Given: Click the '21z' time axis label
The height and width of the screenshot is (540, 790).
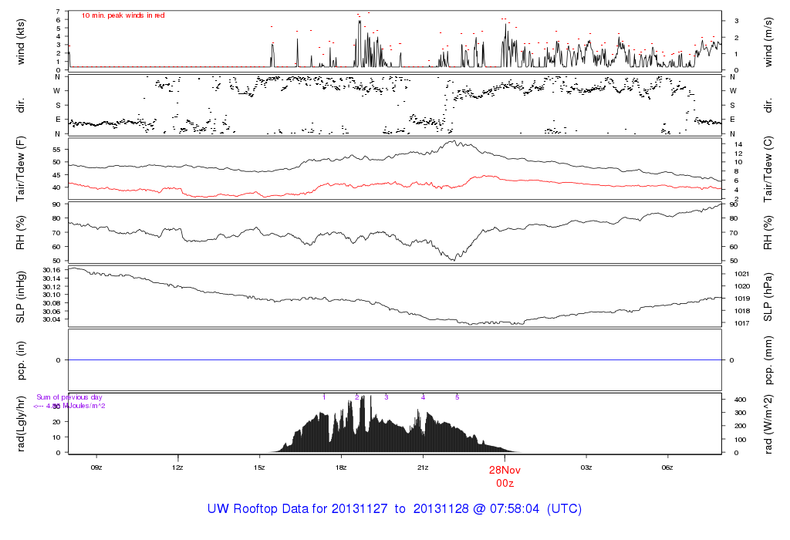Looking at the screenshot, I should click(423, 467).
